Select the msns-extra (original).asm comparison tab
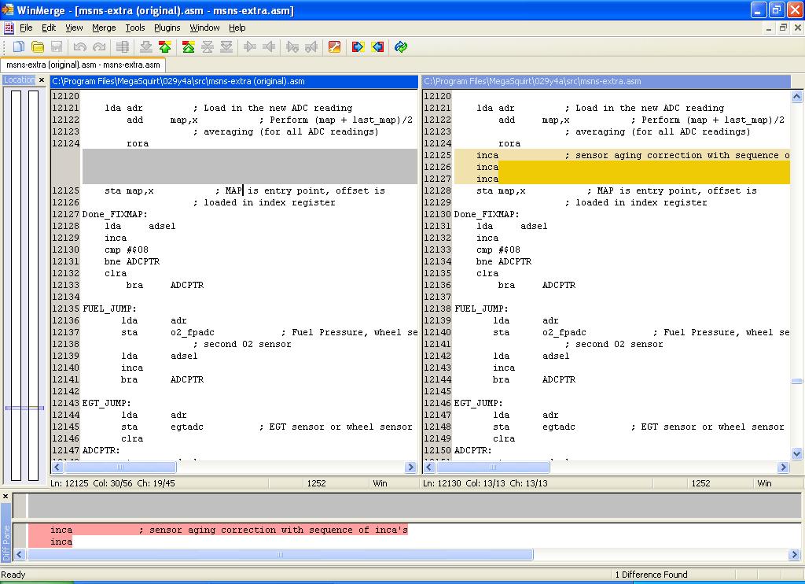 (83, 65)
